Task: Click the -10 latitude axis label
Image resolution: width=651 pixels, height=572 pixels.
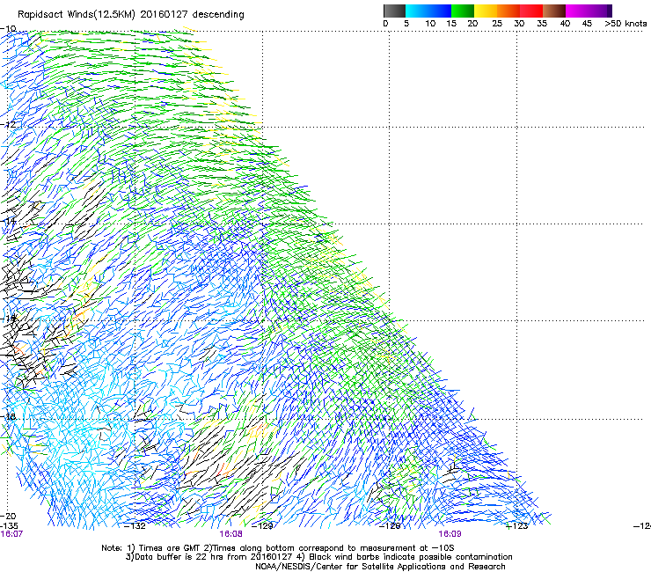Action: [x=8, y=28]
